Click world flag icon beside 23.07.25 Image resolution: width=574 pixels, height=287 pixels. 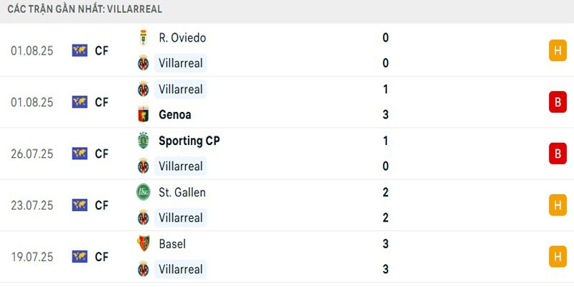tap(80, 205)
